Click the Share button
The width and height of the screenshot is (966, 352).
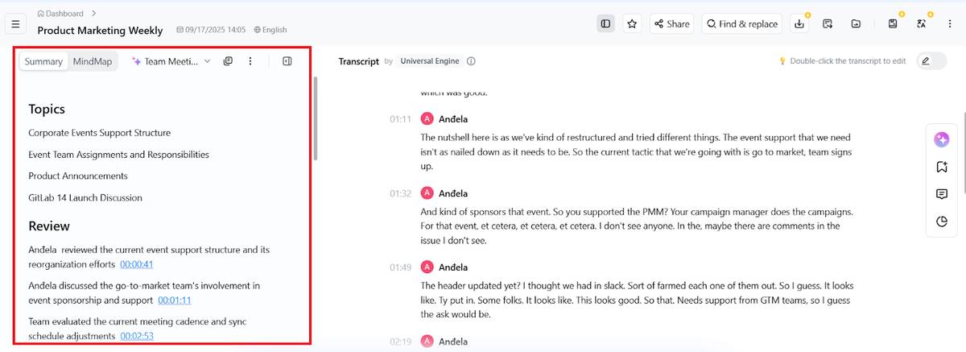pyautogui.click(x=671, y=24)
